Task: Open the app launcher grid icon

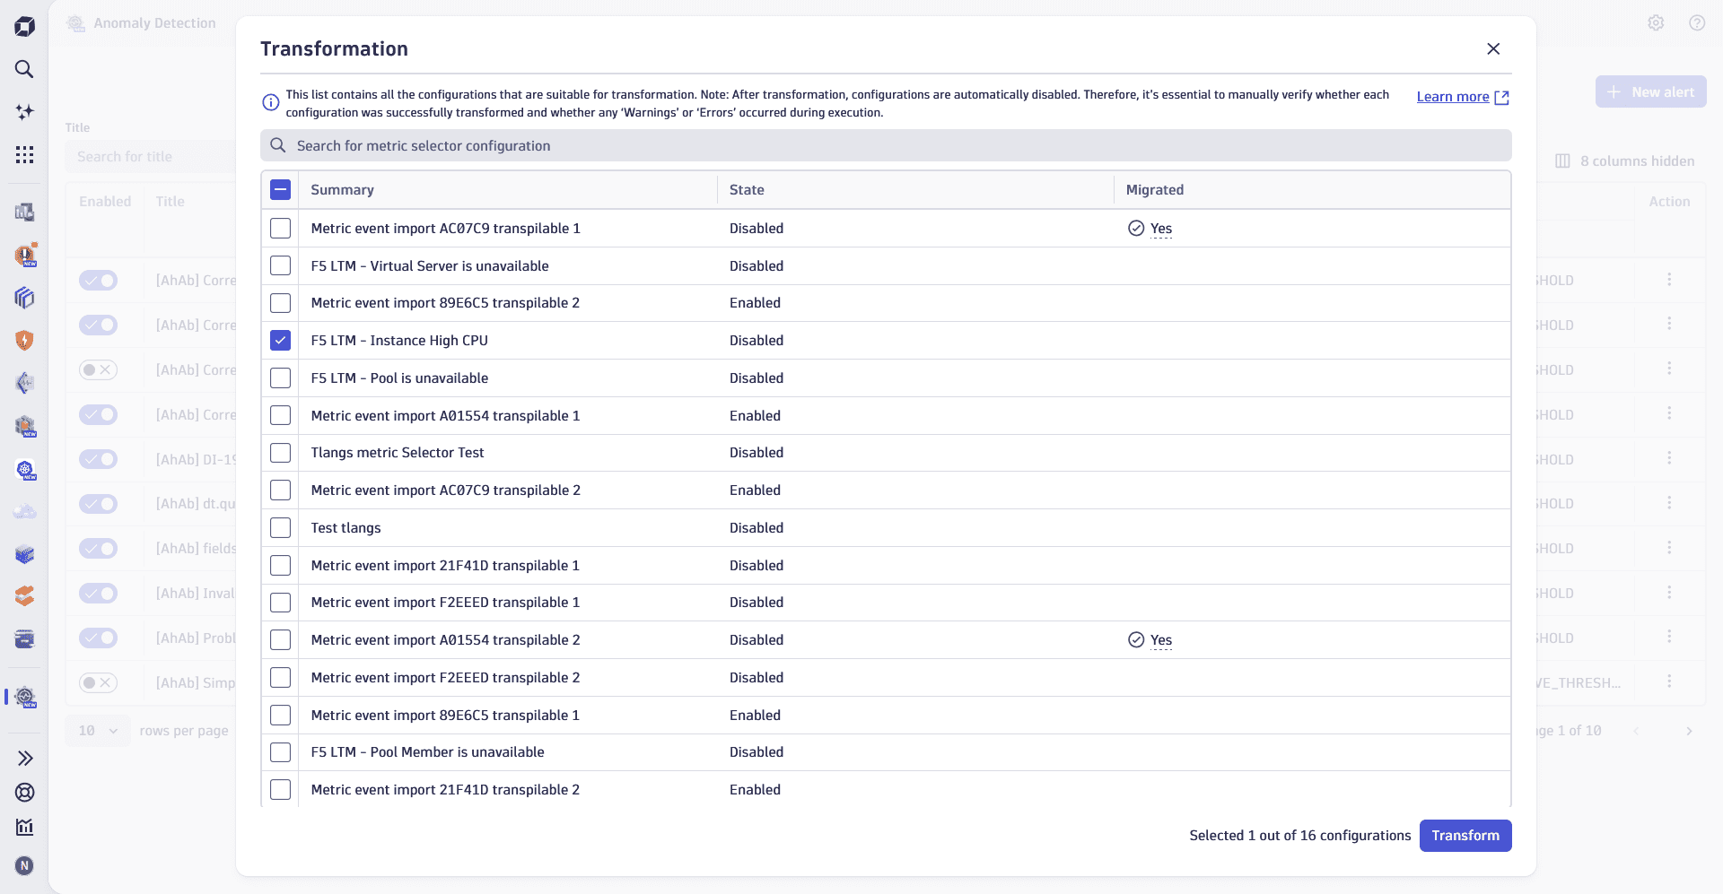Action: pyautogui.click(x=24, y=154)
